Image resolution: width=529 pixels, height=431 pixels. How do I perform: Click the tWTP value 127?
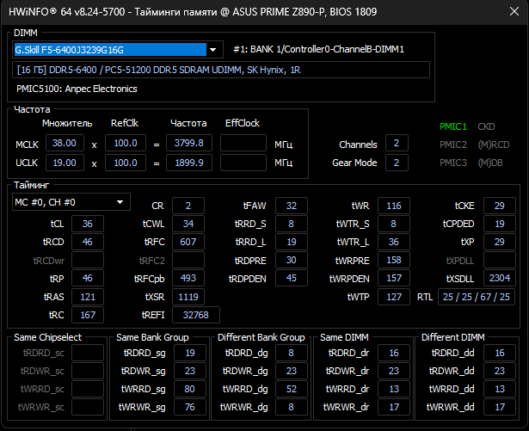click(394, 297)
